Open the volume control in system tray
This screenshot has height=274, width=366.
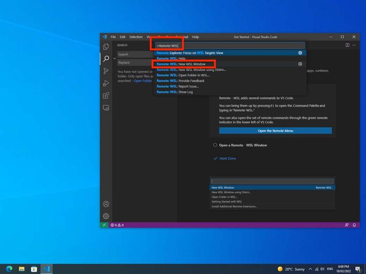[323, 269]
